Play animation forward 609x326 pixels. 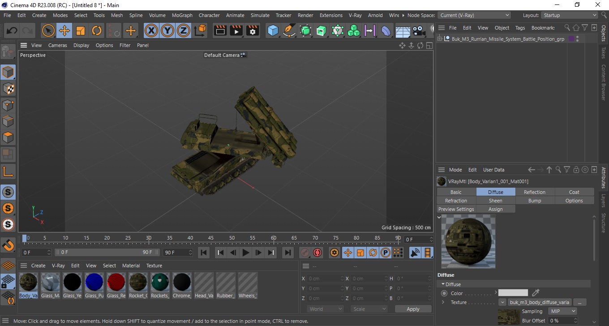click(x=245, y=253)
